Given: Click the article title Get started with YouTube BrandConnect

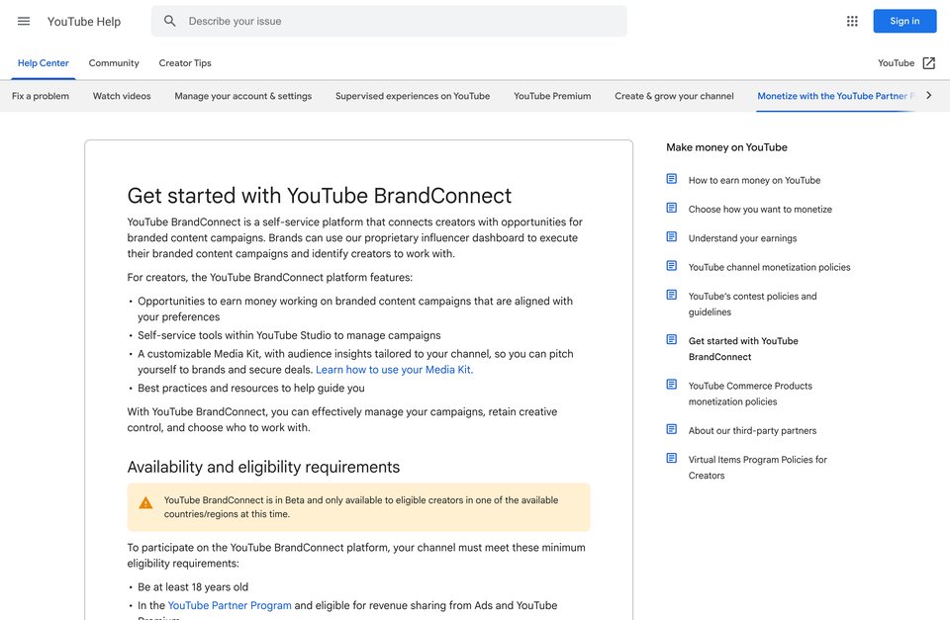Looking at the screenshot, I should 320,196.
